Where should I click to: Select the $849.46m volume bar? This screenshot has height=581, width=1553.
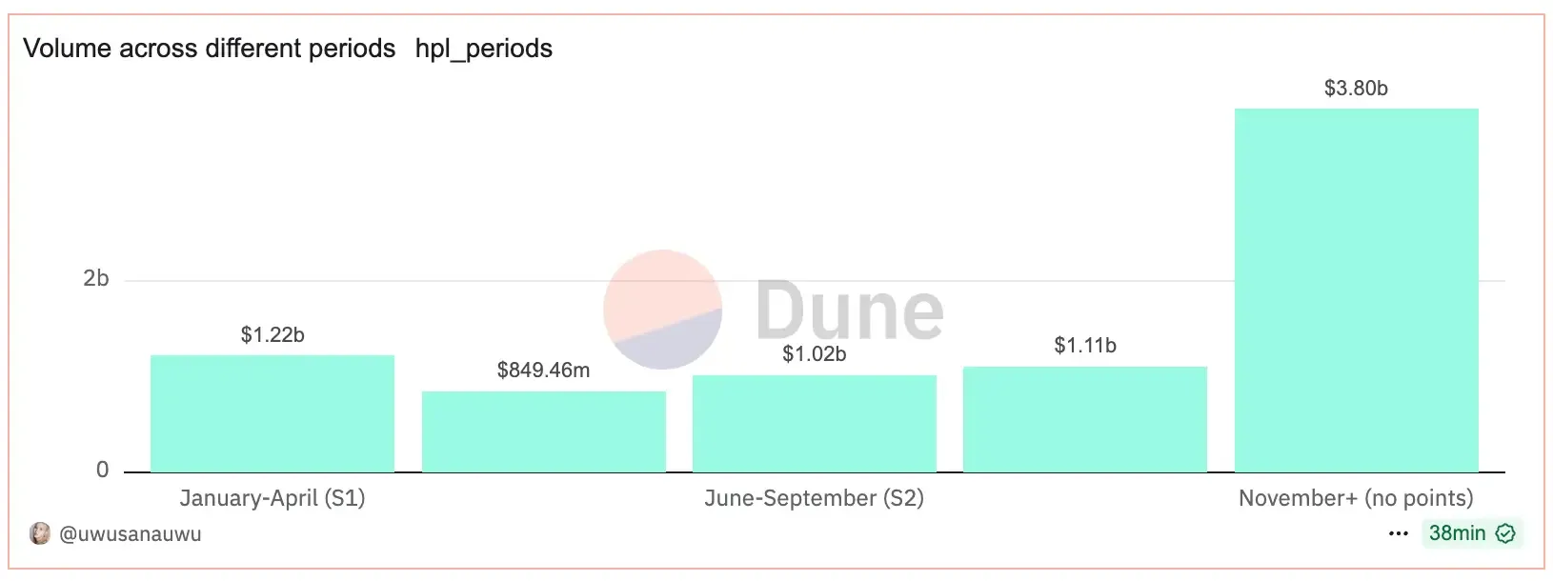543,431
